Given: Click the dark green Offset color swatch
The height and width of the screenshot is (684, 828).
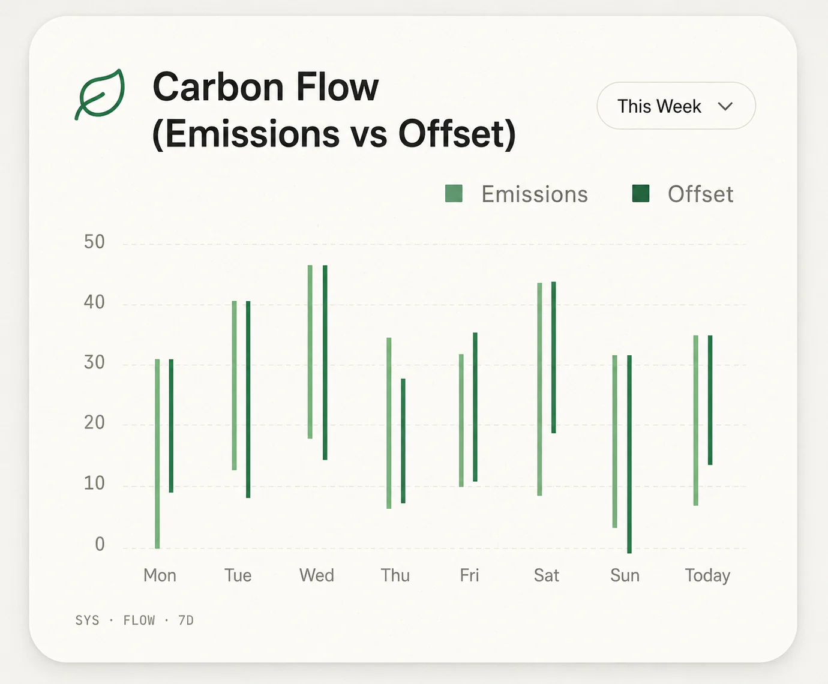Looking at the screenshot, I should click(641, 194).
